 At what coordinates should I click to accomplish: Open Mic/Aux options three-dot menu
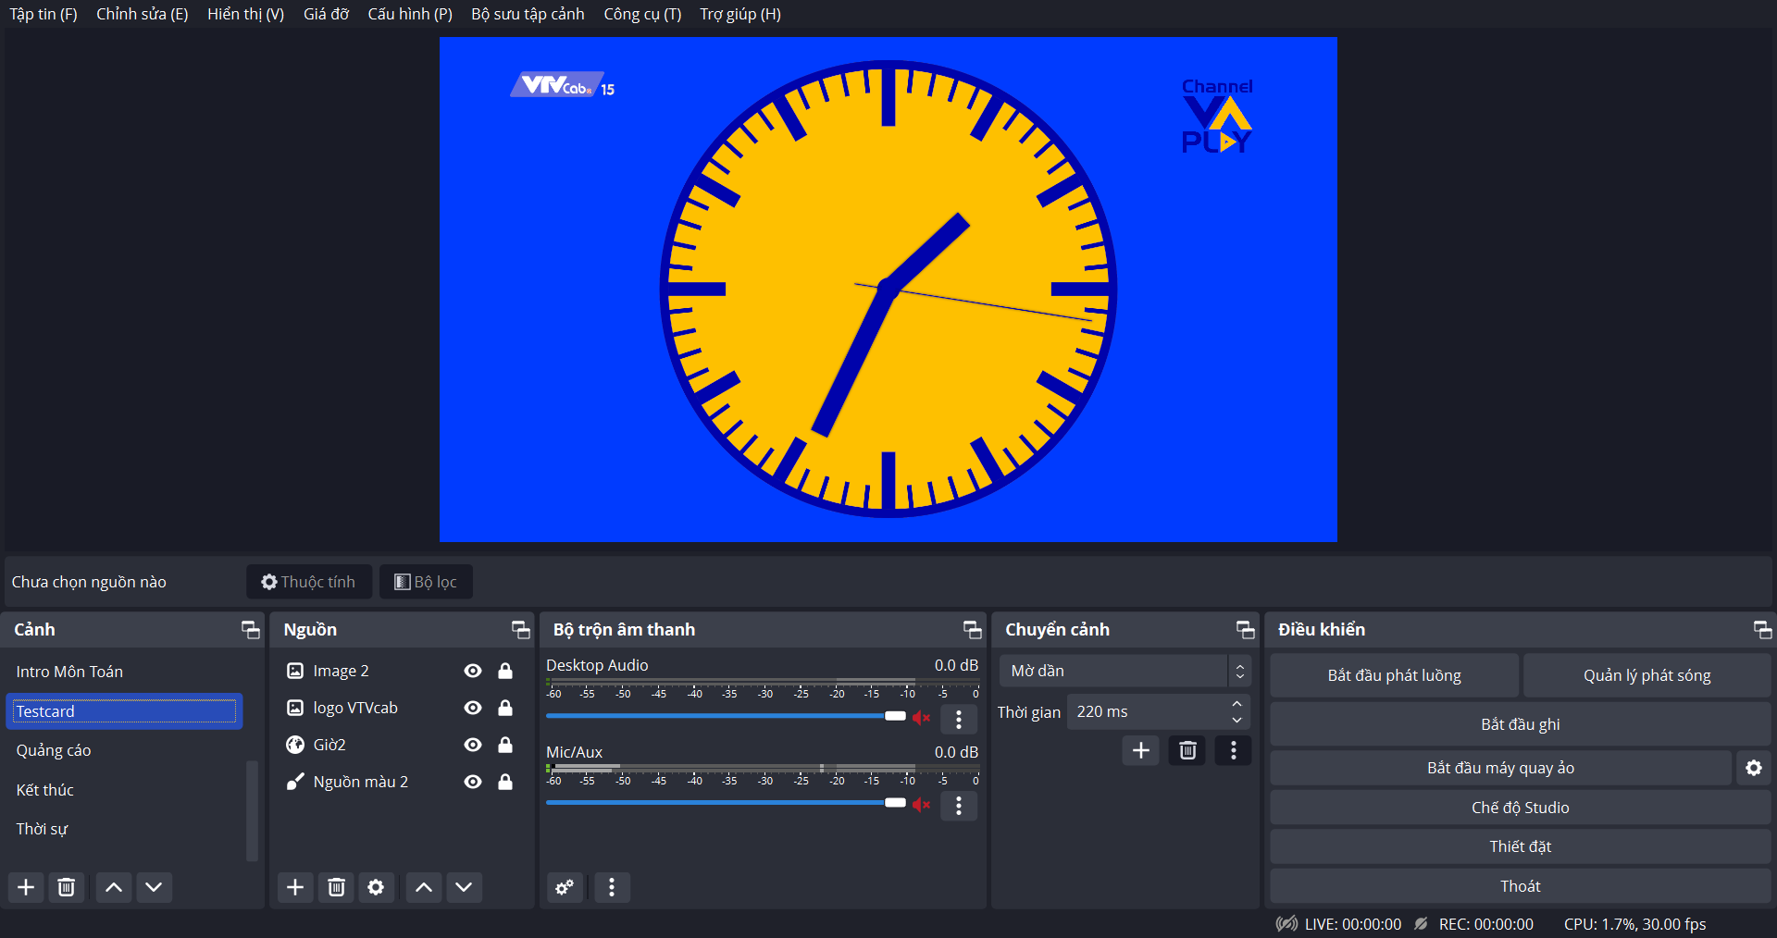coord(959,806)
